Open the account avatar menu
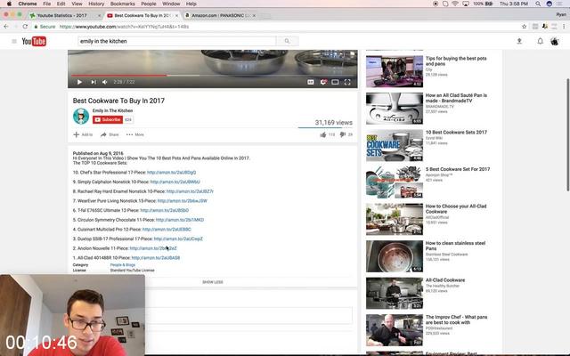 click(x=554, y=41)
